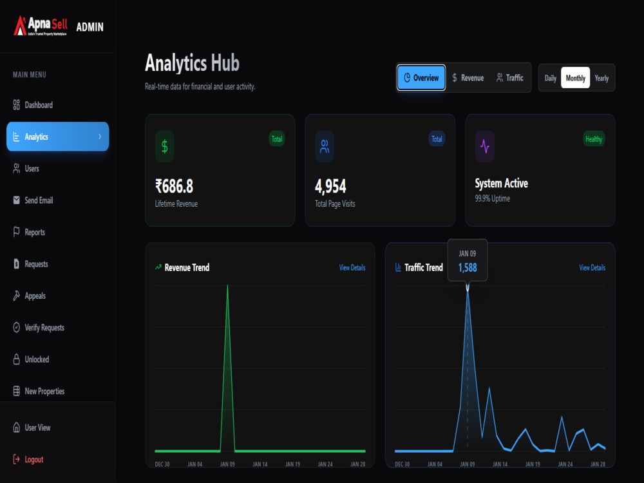
Task: Click the Total Page Visits label
Action: click(x=335, y=204)
